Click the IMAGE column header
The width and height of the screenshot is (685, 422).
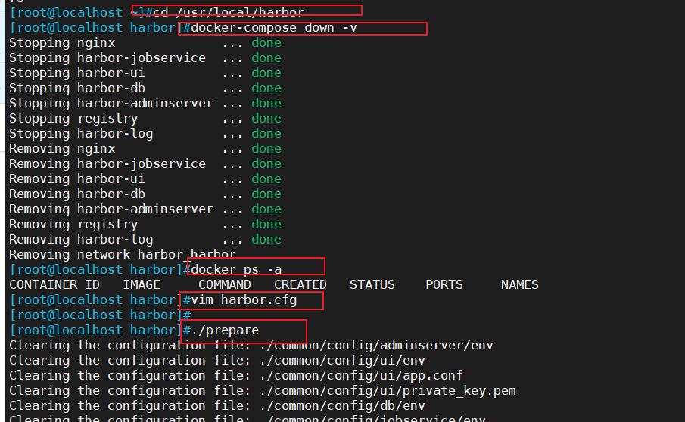tap(142, 285)
